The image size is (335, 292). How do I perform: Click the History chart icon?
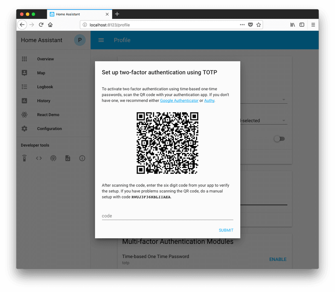click(24, 100)
